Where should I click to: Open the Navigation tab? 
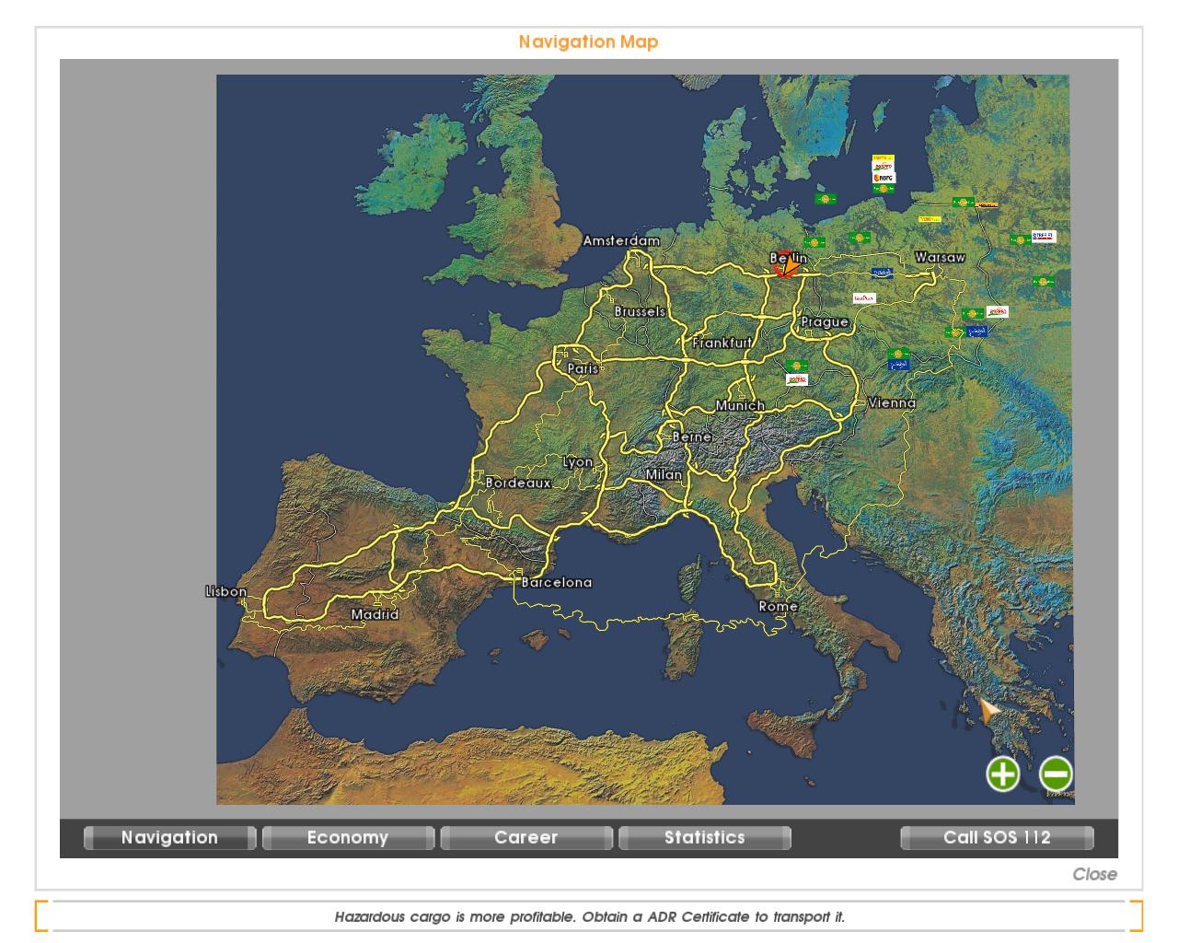pyautogui.click(x=169, y=838)
